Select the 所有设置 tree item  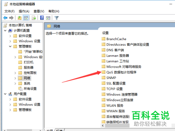30,89
